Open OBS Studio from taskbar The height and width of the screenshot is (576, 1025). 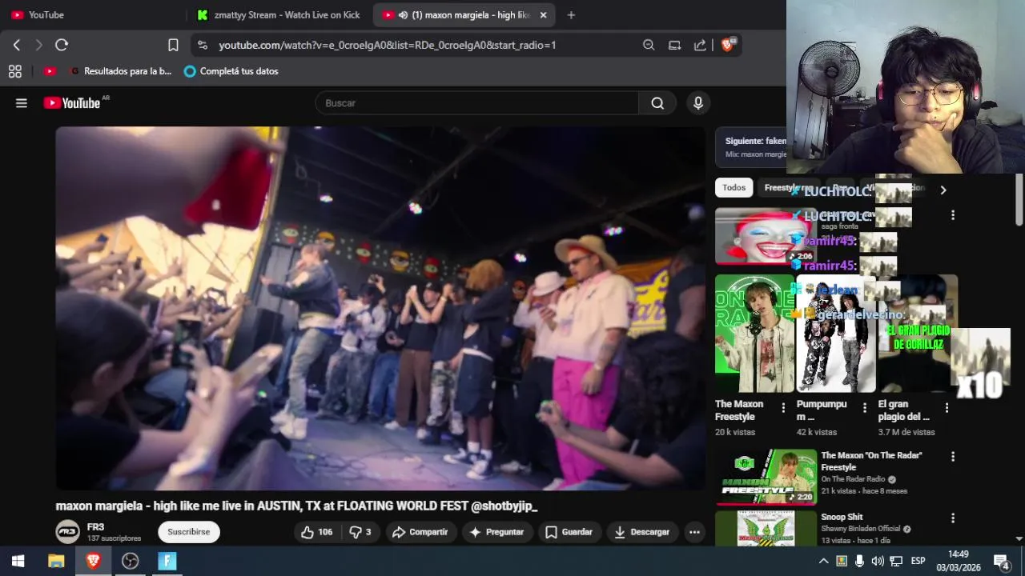[x=130, y=561]
